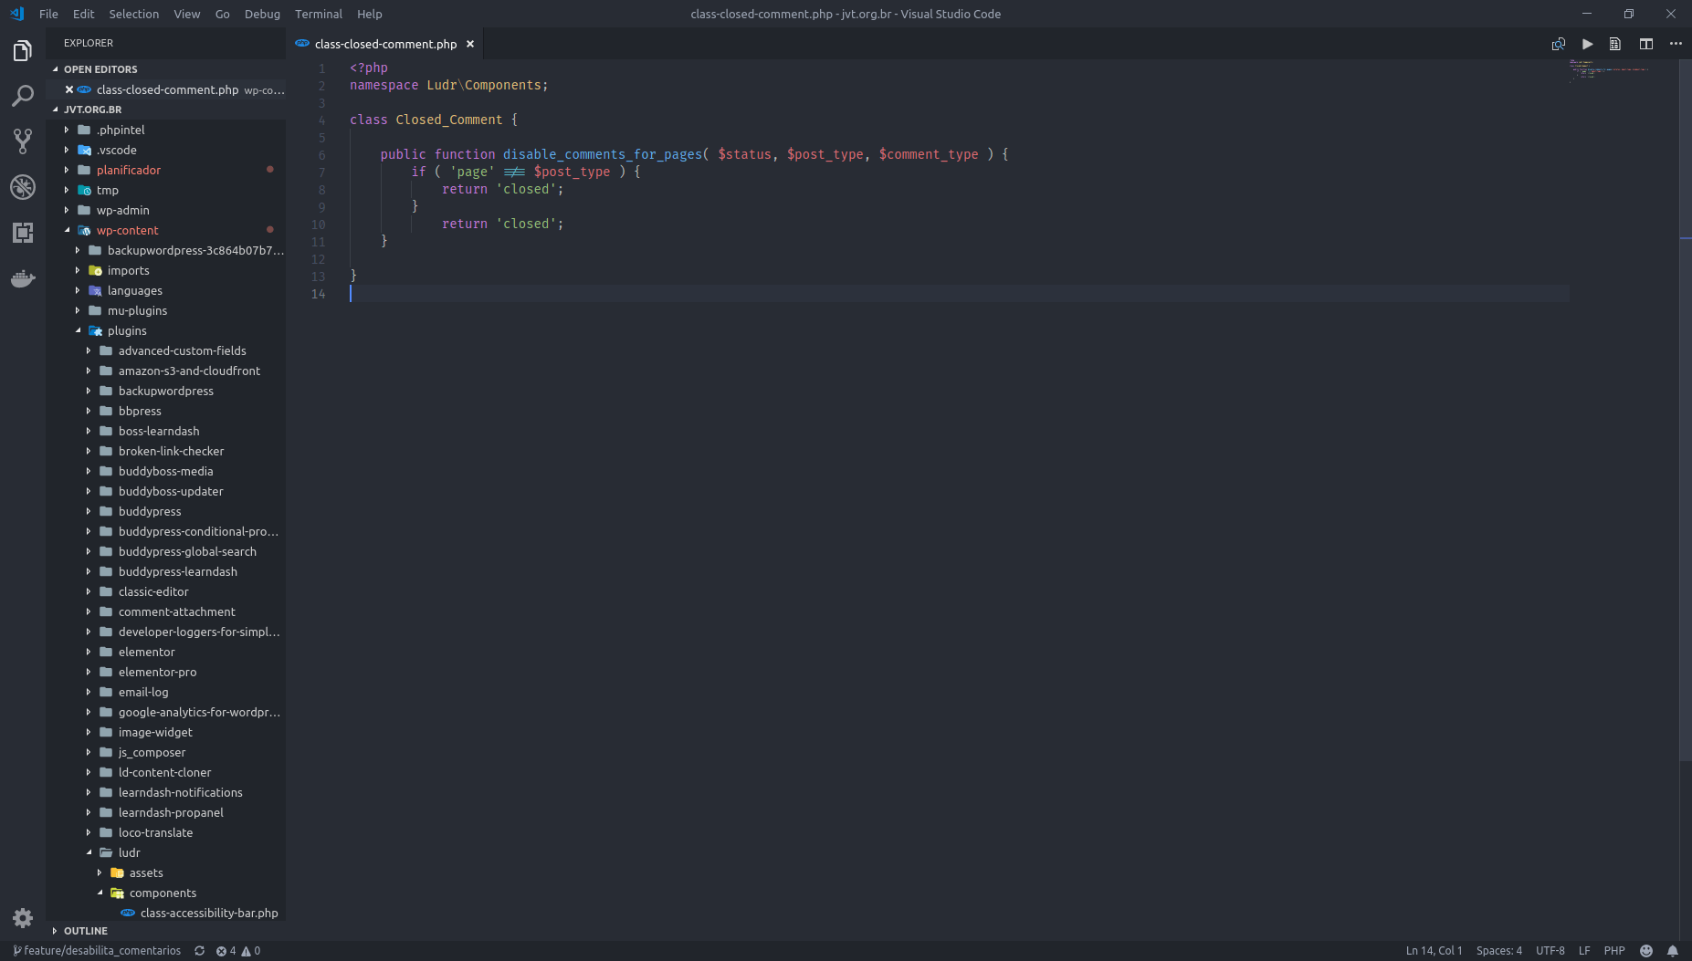1692x961 pixels.
Task: Run the current PHP file with the play icon
Action: point(1587,44)
